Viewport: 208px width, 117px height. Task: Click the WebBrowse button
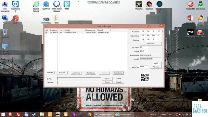coord(91,73)
